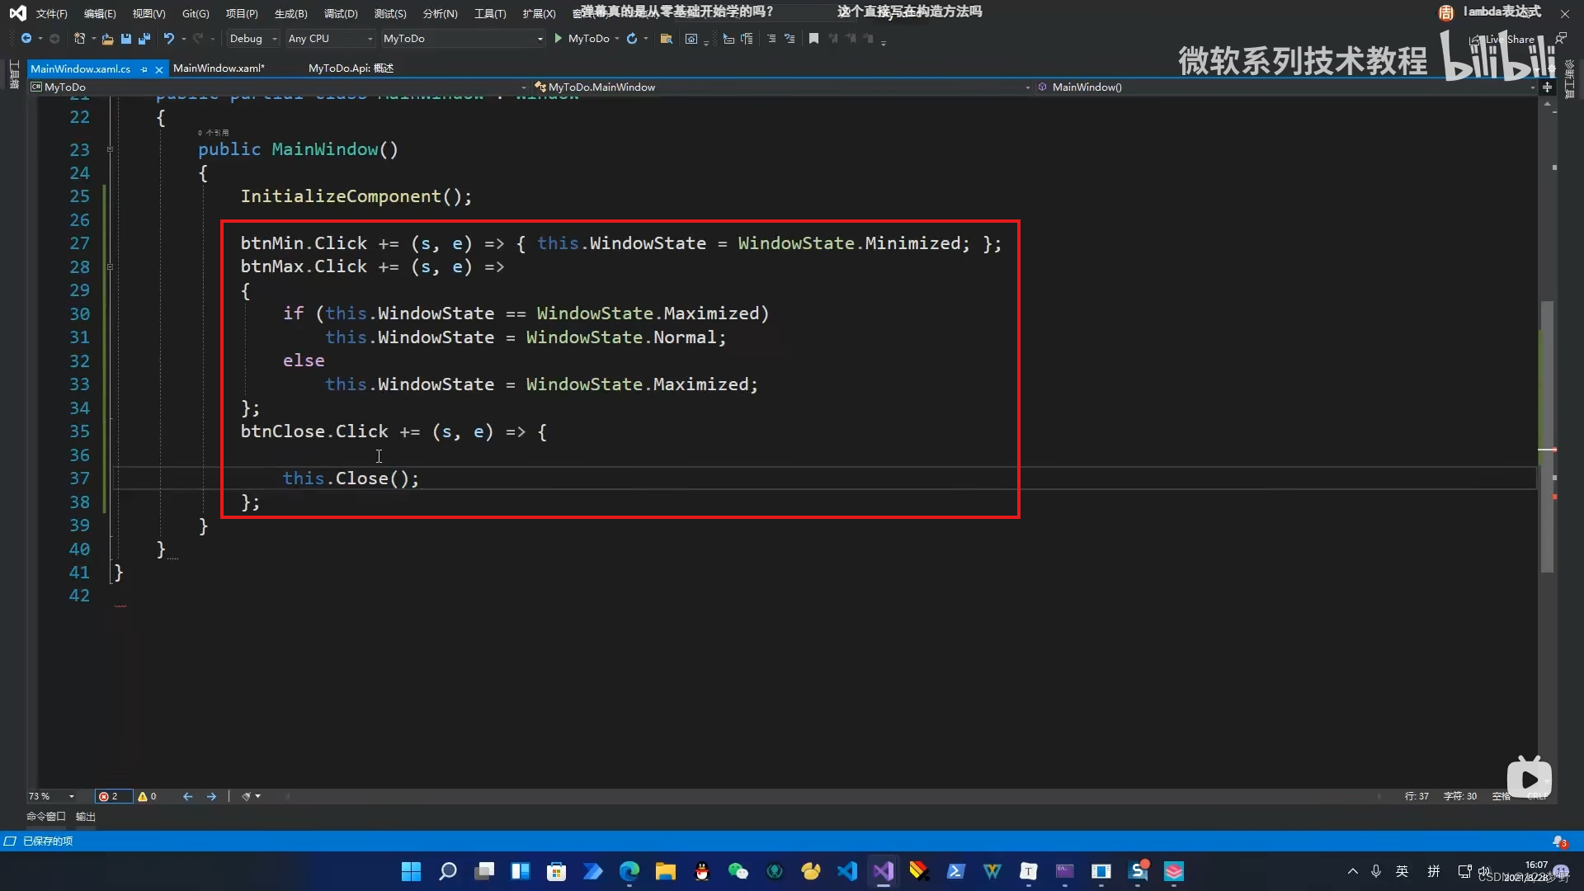Switch to MainWindow.xaml* tab

tap(219, 68)
